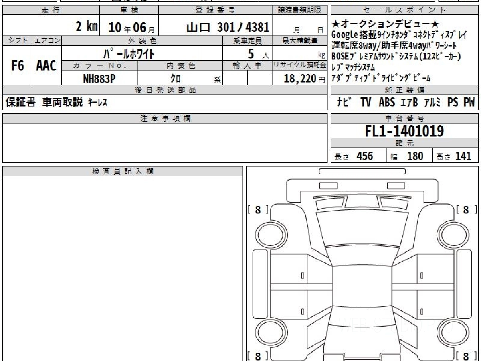Viewport: 481px width, 361px height.
Task: Click the ナビ equipment entry
Action: pos(345,103)
